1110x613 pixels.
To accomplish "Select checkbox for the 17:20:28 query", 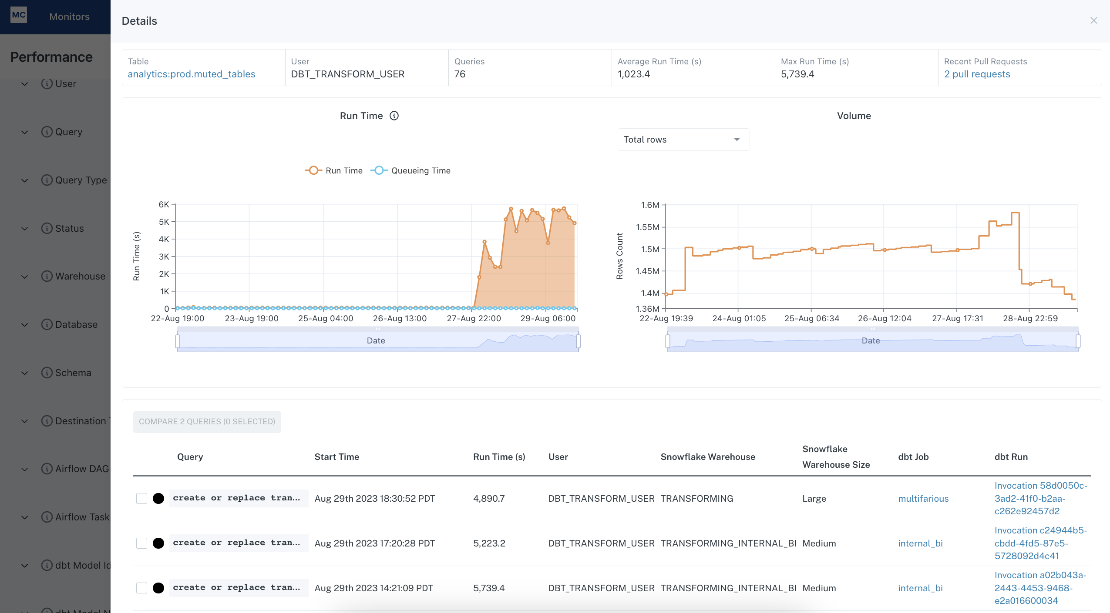I will [141, 543].
